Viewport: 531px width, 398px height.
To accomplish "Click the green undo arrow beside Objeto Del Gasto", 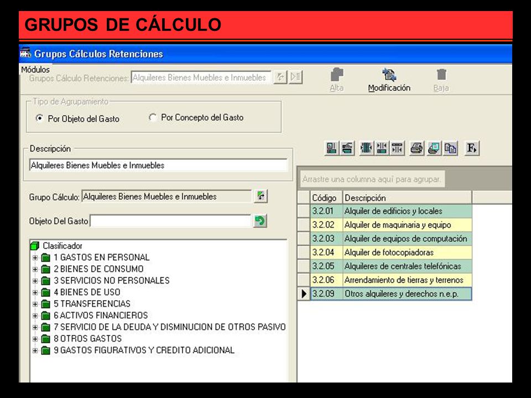I will pyautogui.click(x=260, y=221).
